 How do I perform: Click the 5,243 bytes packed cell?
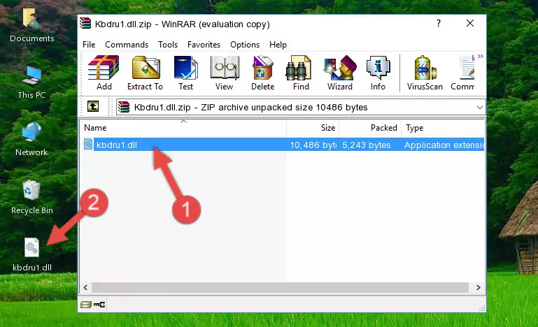tap(367, 145)
